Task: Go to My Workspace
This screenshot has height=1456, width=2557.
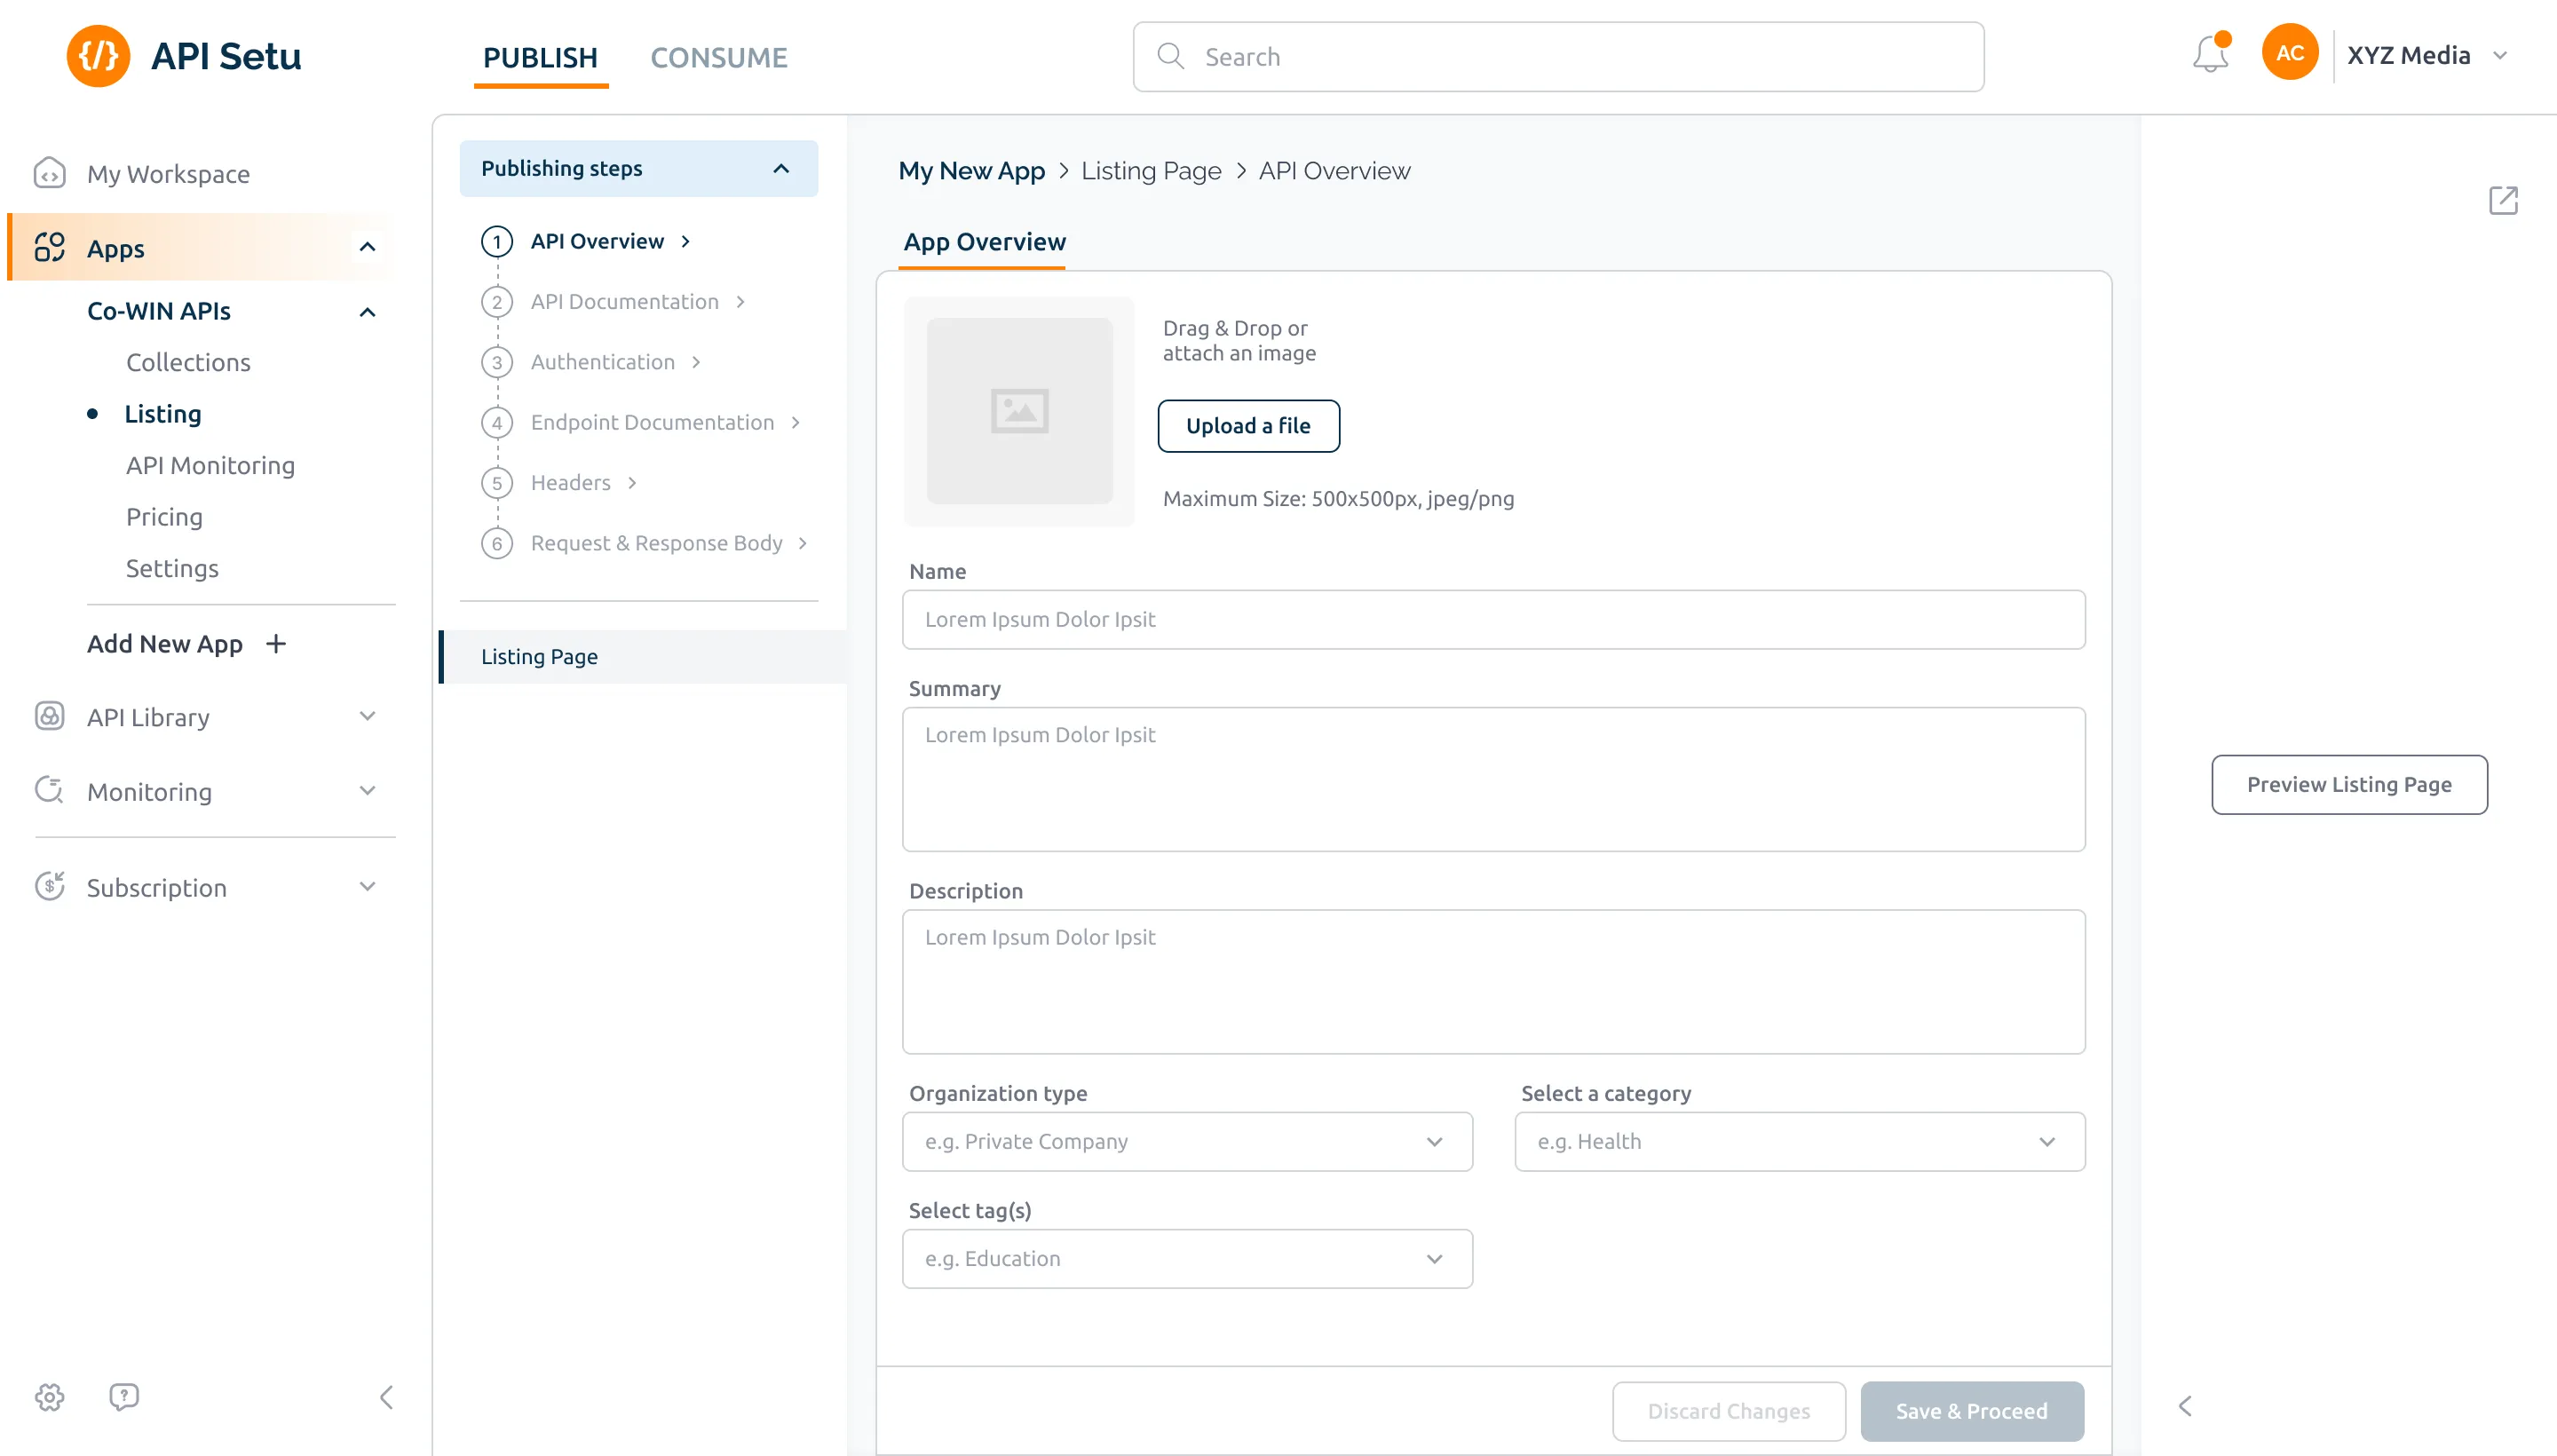Action: click(168, 173)
